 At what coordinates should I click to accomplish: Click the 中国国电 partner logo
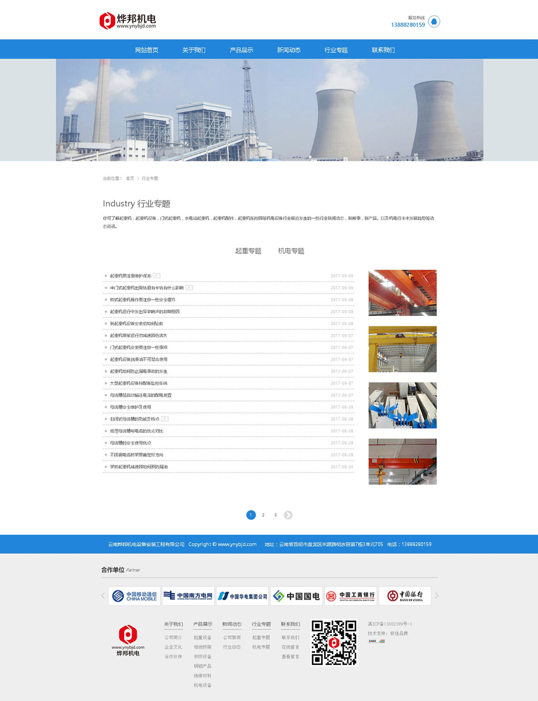point(296,596)
